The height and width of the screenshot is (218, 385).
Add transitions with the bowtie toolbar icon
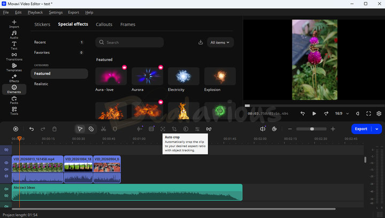pos(209,129)
